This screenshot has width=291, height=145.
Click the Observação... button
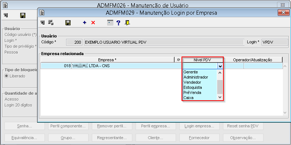point(243,138)
